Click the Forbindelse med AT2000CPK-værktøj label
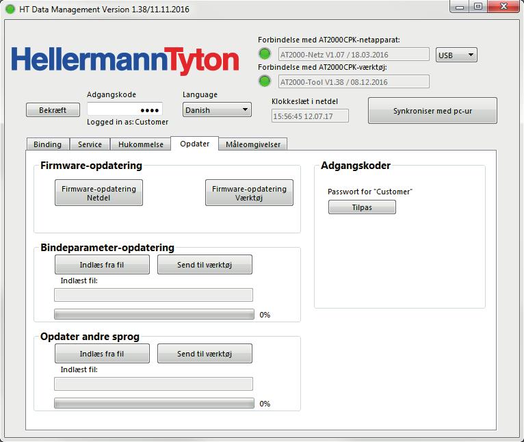 (322, 67)
